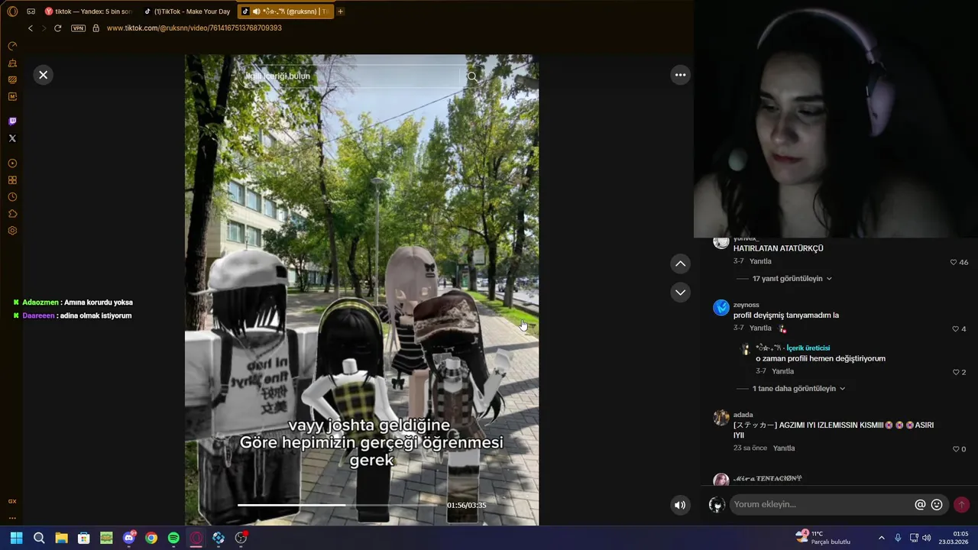978x550 pixels.
Task: Like zeynoss's comment with heart
Action: (x=955, y=328)
